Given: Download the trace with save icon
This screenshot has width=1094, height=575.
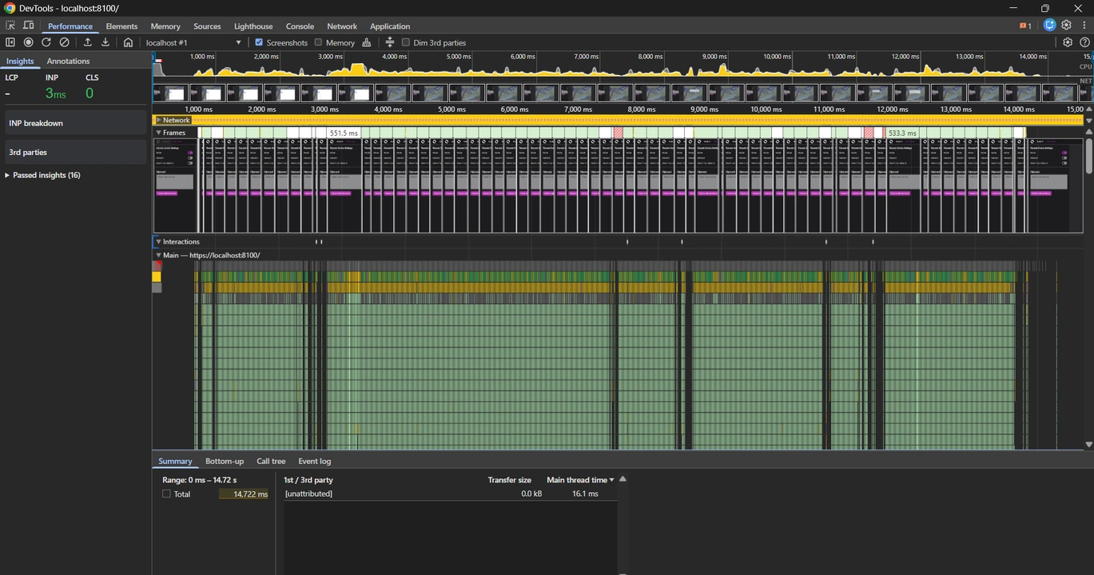Looking at the screenshot, I should [105, 42].
